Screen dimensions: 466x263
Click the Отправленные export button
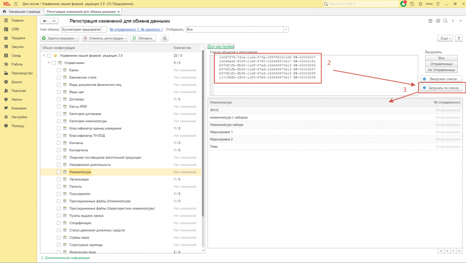point(441,64)
